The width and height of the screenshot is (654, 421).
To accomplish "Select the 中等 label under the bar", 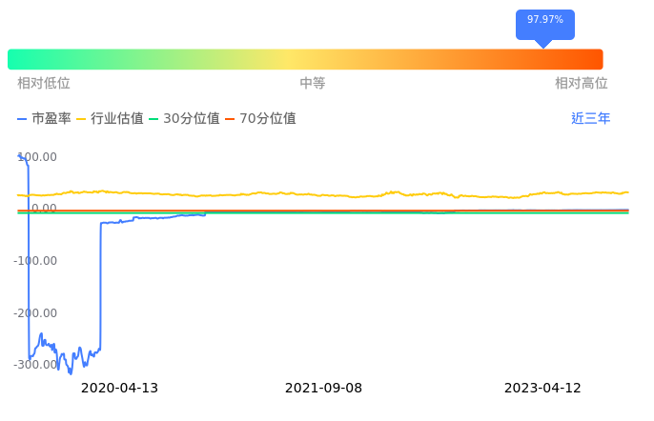I will click(x=313, y=84).
